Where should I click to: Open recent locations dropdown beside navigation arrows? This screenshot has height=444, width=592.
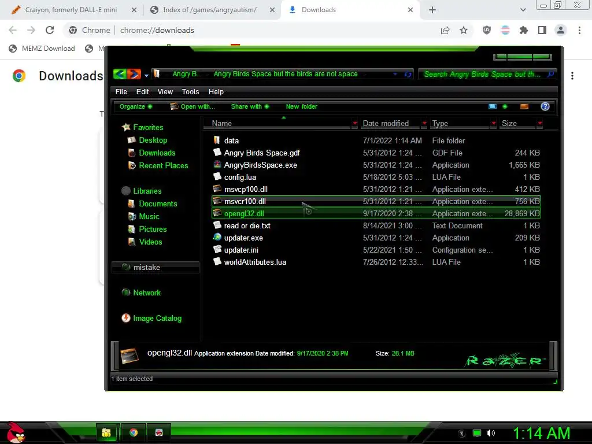pyautogui.click(x=146, y=75)
